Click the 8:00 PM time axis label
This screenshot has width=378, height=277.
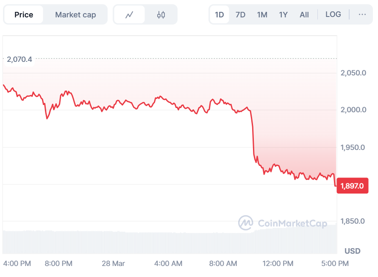[58, 263]
